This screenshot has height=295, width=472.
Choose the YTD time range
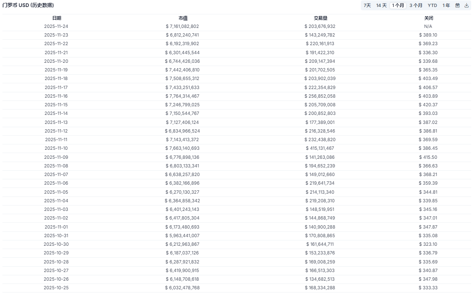click(432, 5)
